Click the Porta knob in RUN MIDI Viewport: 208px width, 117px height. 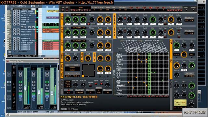107,85
